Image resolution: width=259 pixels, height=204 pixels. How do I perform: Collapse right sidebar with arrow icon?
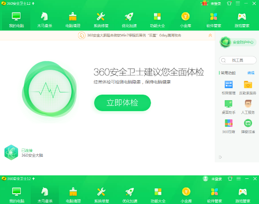tap(220, 157)
